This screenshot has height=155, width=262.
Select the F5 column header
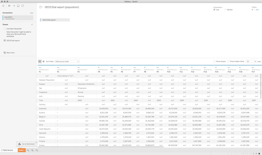tap(115, 70)
